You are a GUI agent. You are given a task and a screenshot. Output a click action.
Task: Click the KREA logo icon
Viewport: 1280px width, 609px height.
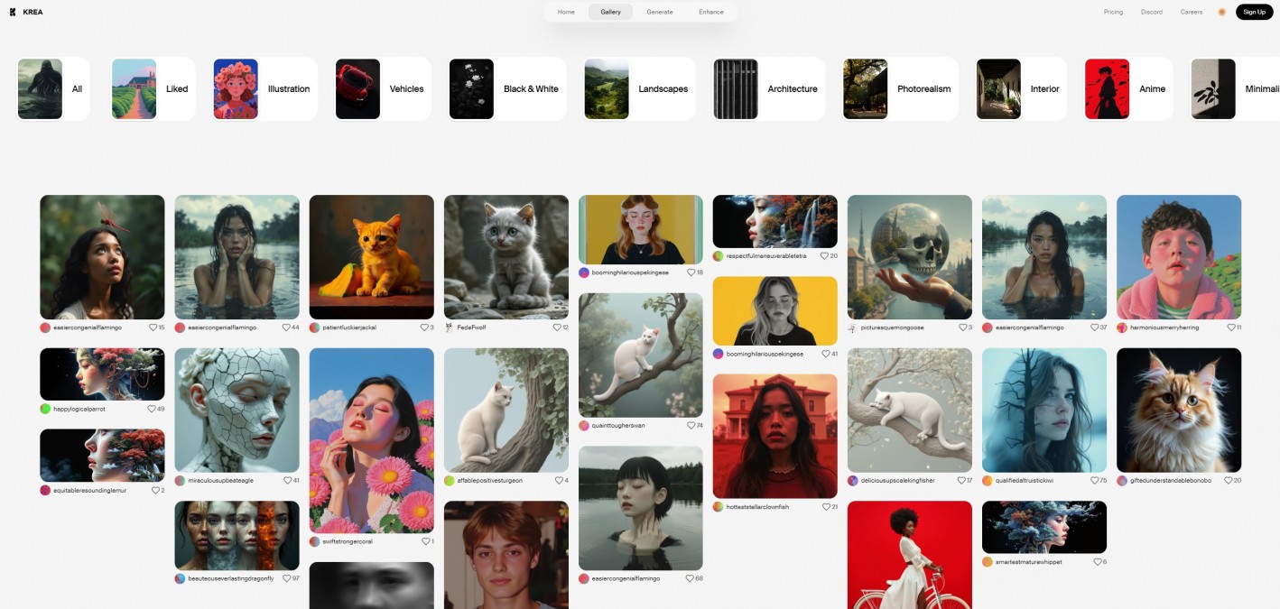coord(13,12)
